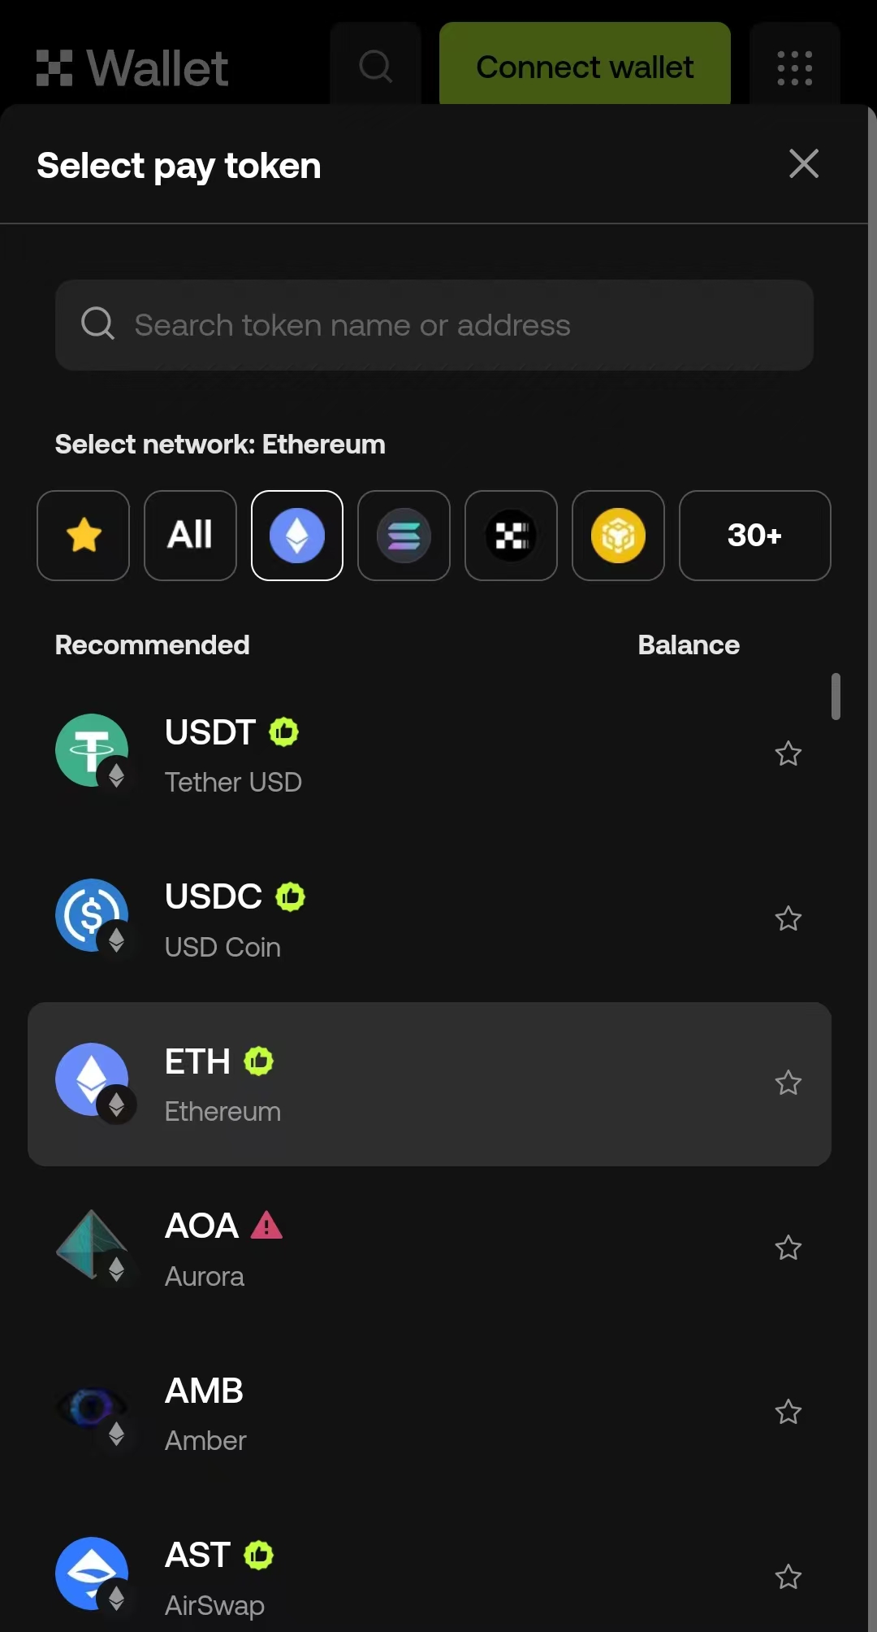The height and width of the screenshot is (1632, 877).
Task: Favorite the USDC token star
Action: [788, 919]
